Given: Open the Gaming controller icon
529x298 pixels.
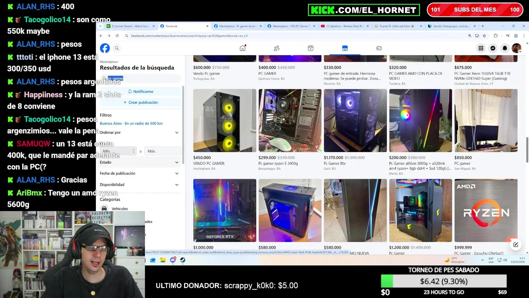Looking at the screenshot, I should [379, 48].
